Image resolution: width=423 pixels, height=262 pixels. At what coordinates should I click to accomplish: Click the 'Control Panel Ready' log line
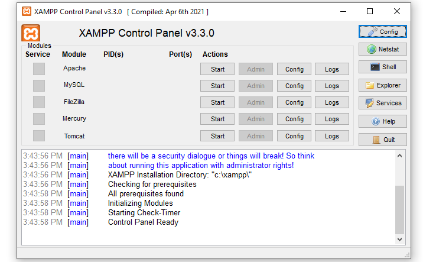[143, 222]
